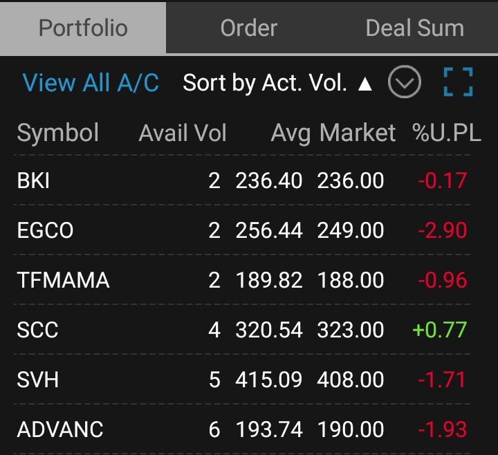Screen dimensions: 498x455
Task: Tap View All A/C link
Action: coord(91,83)
